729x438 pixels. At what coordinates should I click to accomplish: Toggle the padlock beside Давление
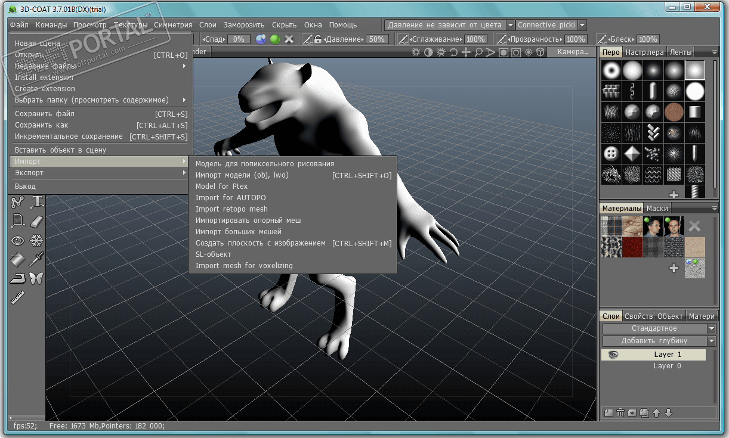[318, 39]
